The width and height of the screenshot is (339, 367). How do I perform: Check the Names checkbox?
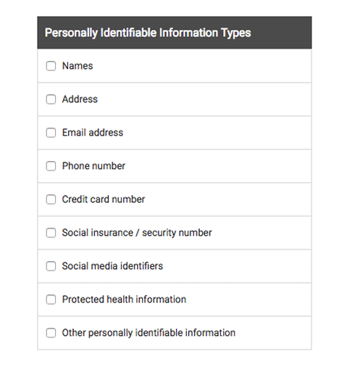click(x=51, y=66)
